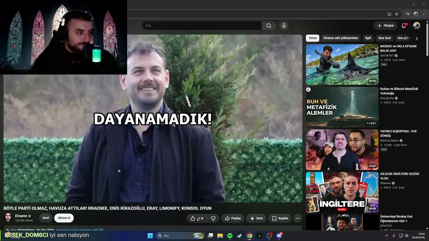
Task: Share the video with Paylaş
Action: point(233,218)
